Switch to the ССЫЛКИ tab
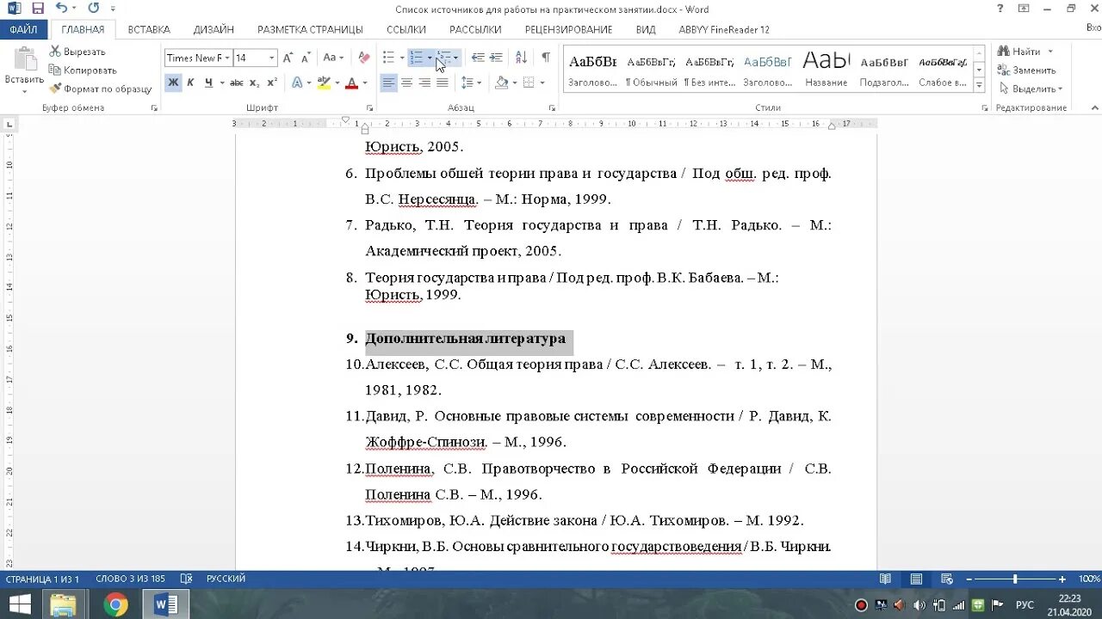This screenshot has width=1102, height=619. tap(406, 29)
